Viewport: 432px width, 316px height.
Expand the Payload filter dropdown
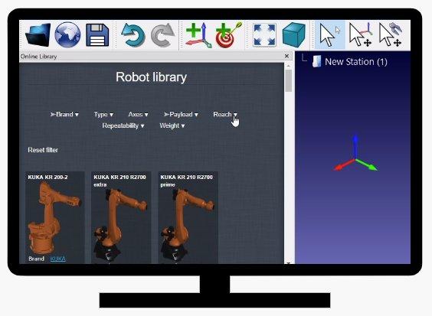pos(181,114)
